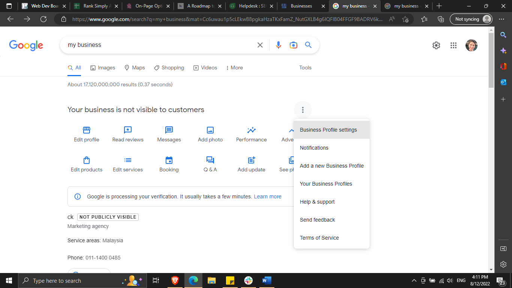Image resolution: width=512 pixels, height=288 pixels.
Task: Click the Add photo icon
Action: coord(210,130)
